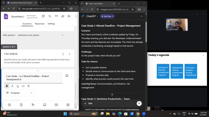Click the docs.google.com address bar
This screenshot has width=209, height=117.
tap(41, 9)
